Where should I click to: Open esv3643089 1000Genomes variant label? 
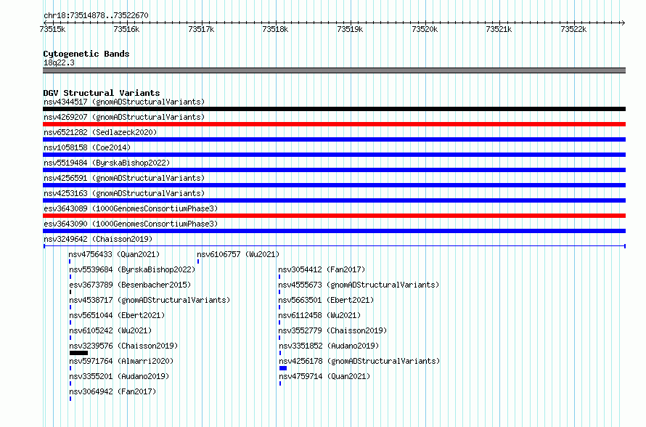[131, 208]
